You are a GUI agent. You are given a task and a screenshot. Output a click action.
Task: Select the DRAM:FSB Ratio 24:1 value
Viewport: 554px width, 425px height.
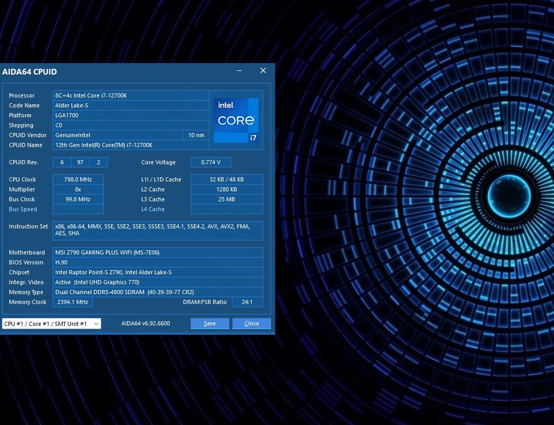[247, 302]
